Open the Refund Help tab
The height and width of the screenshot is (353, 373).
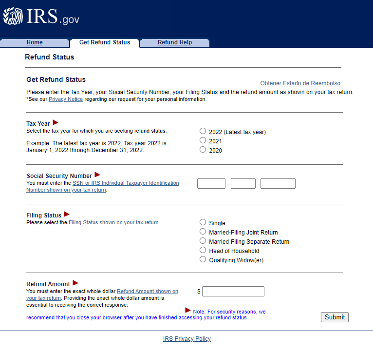click(x=175, y=42)
